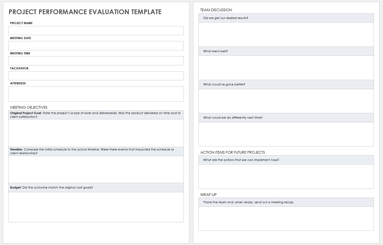Click the meeting recap notes box
Screen dimensions: 383x245
coord(286,218)
